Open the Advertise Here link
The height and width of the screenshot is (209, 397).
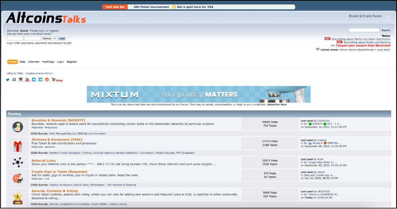277,104
